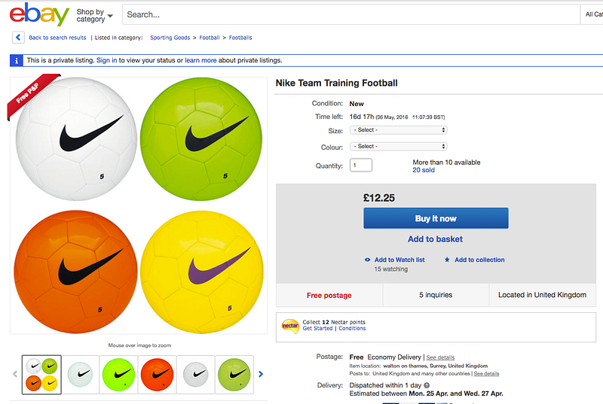Image resolution: width=603 pixels, height=404 pixels.
Task: Open the Size dropdown
Action: coord(398,129)
